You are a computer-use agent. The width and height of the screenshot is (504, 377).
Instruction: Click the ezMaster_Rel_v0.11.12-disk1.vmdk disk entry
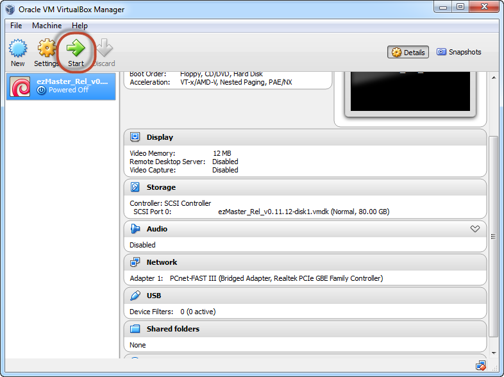pos(304,212)
